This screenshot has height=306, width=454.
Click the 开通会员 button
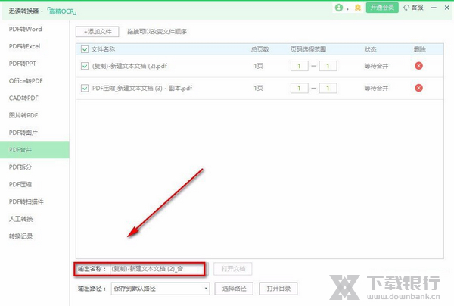pos(382,8)
